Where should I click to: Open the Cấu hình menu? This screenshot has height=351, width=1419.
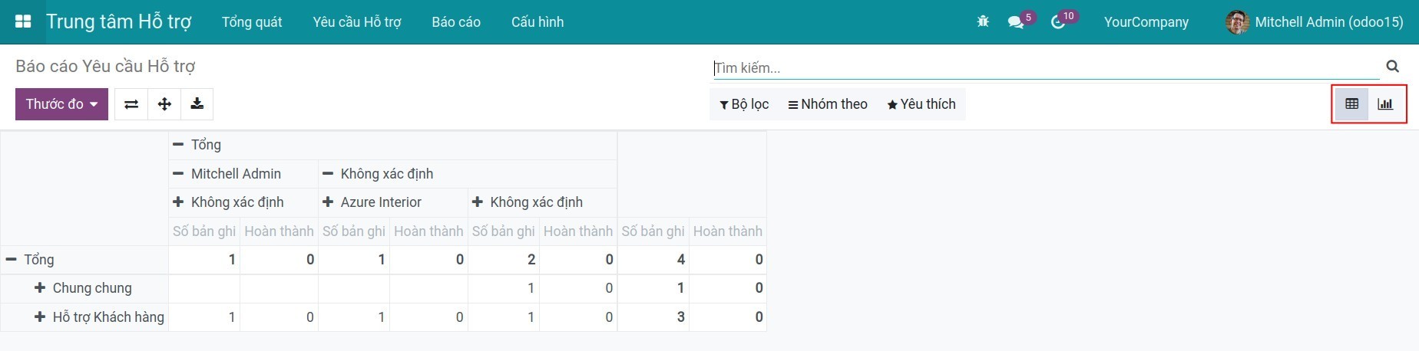(x=537, y=22)
